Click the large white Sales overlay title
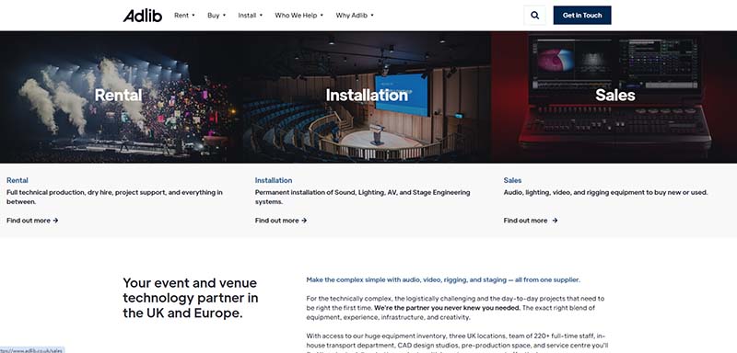Screen dimensions: 737x353 (x=615, y=96)
